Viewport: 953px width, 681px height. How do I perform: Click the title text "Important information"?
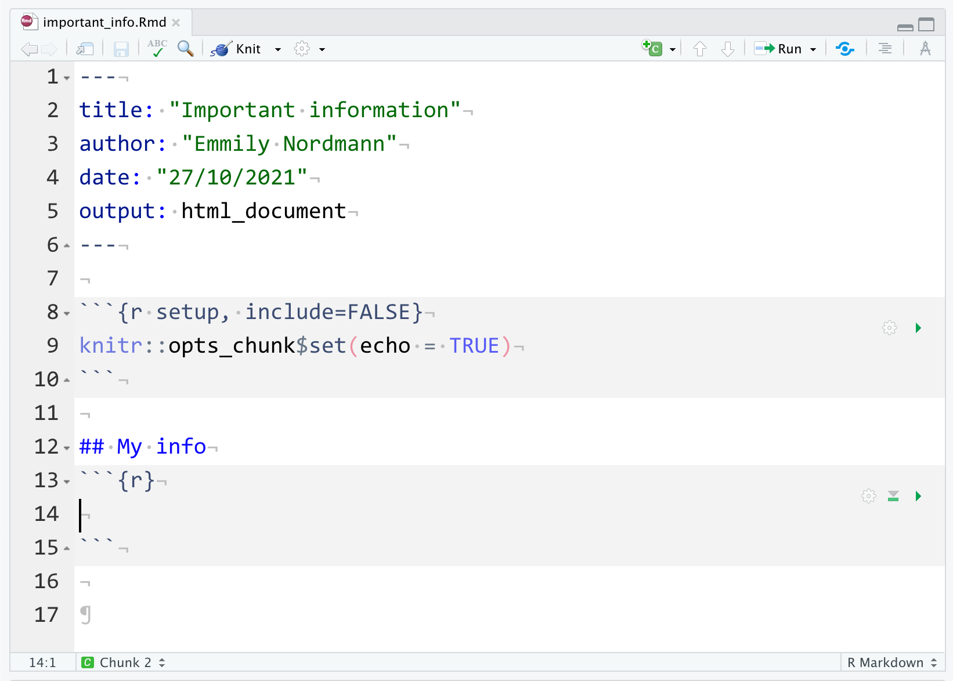coord(315,110)
